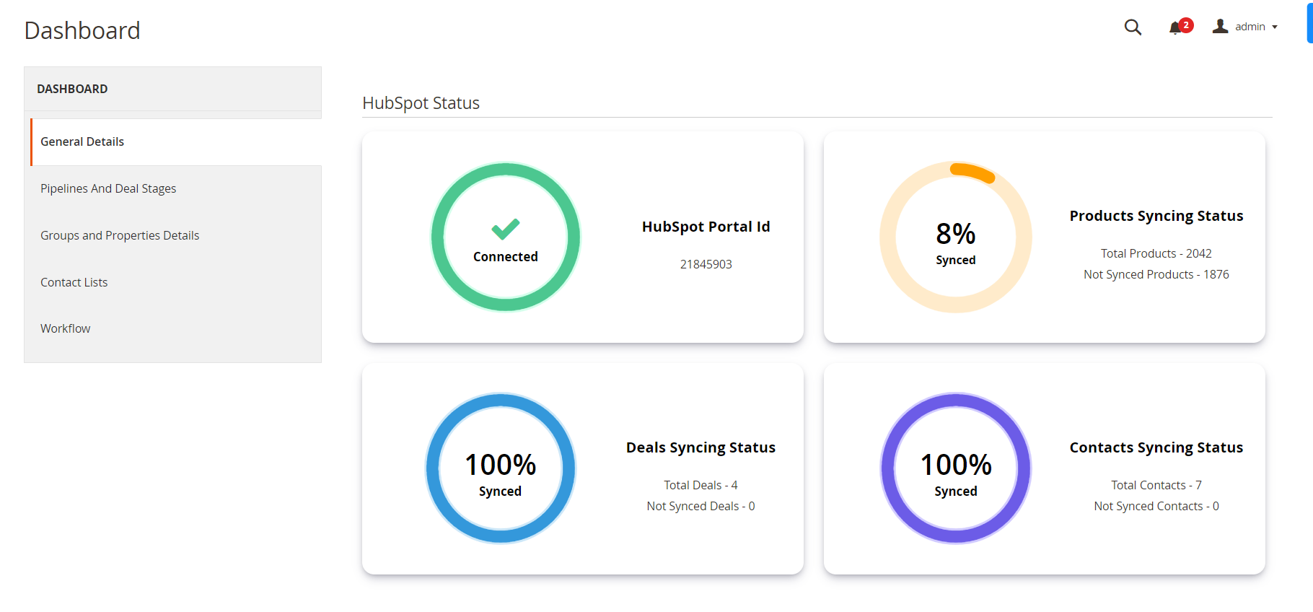Image resolution: width=1313 pixels, height=612 pixels.
Task: Click the Products Syncing Status donut chart
Action: 955,237
